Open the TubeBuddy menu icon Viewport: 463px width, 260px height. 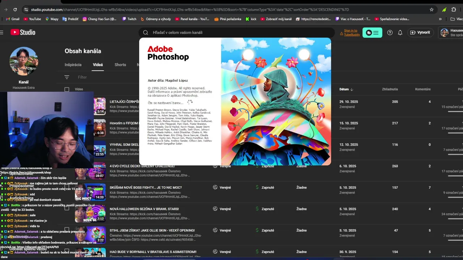click(x=372, y=32)
